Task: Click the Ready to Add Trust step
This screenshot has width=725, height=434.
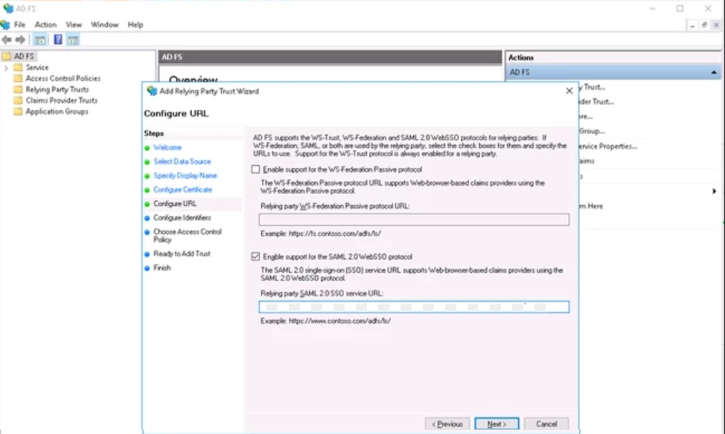Action: [182, 253]
